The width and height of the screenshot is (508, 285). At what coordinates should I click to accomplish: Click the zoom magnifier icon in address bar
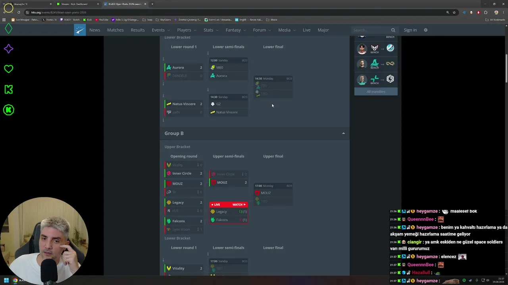pyautogui.click(x=448, y=12)
